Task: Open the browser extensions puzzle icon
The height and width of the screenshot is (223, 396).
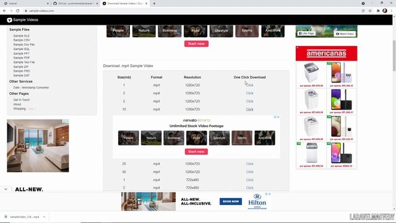Action: (378, 11)
